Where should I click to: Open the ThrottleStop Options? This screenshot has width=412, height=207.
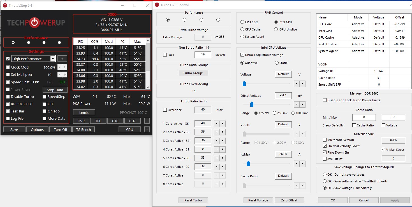point(37,130)
